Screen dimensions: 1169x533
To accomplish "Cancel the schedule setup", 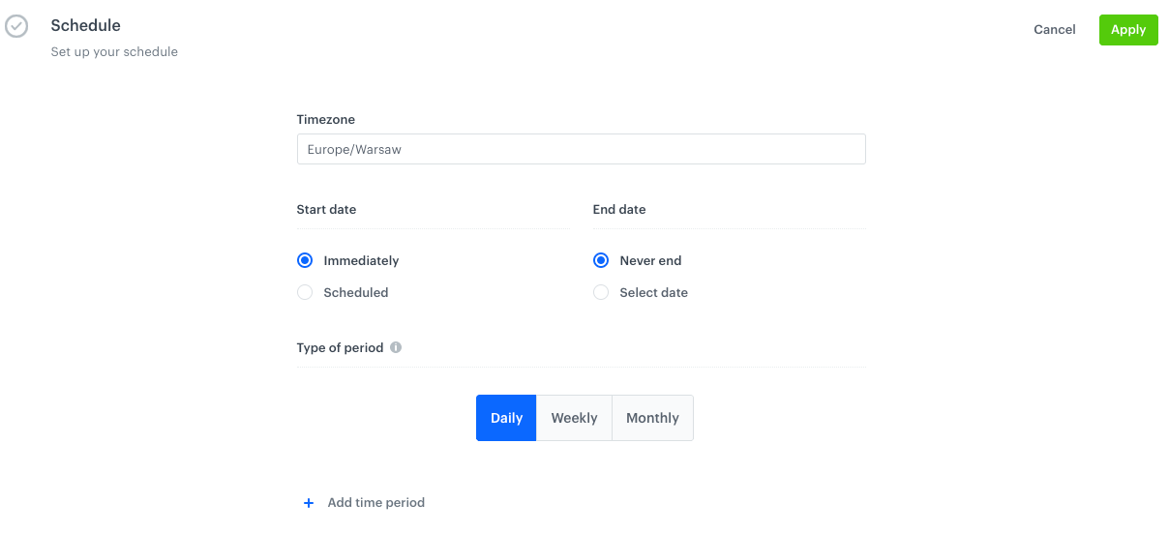I will 1054,30.
